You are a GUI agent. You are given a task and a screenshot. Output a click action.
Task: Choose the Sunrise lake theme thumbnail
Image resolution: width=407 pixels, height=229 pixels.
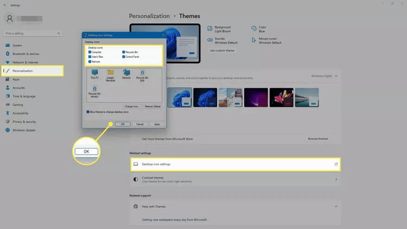pos(307,97)
